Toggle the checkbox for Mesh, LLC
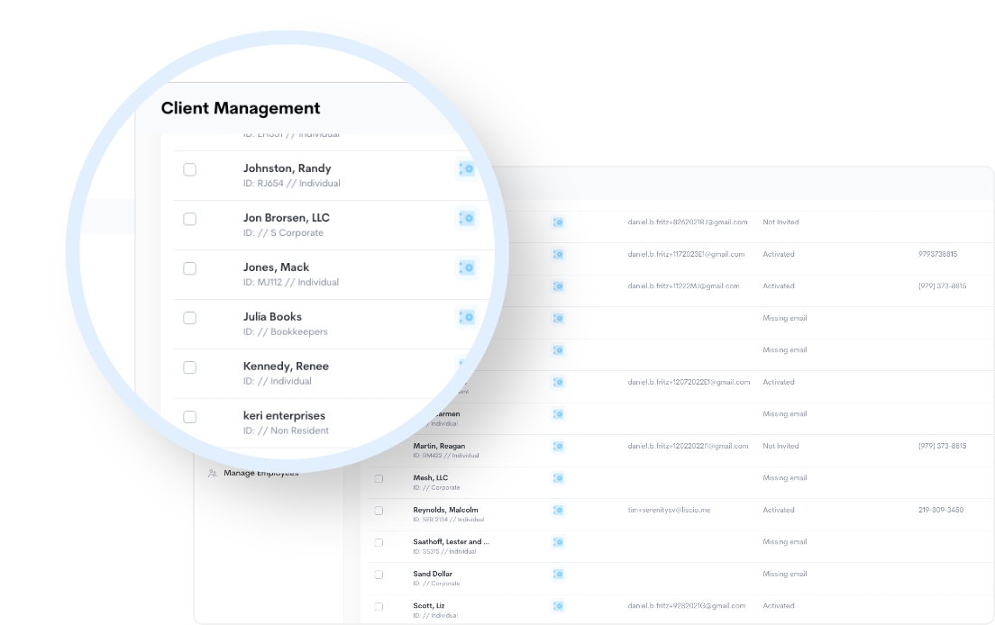This screenshot has height=625, width=995. (379, 478)
